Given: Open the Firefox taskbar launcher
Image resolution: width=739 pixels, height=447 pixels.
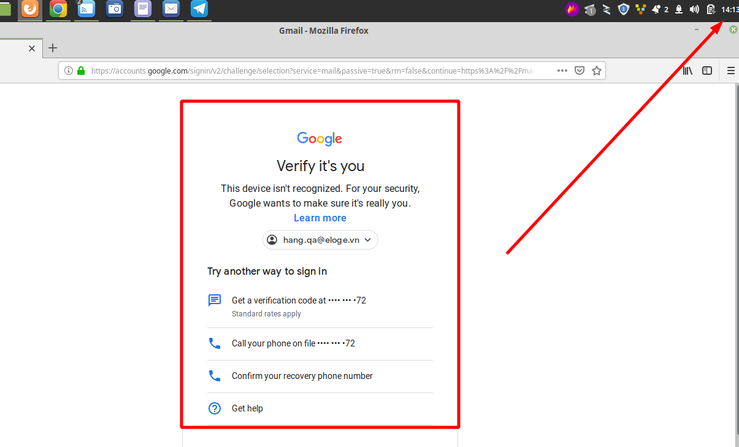Looking at the screenshot, I should (x=29, y=9).
